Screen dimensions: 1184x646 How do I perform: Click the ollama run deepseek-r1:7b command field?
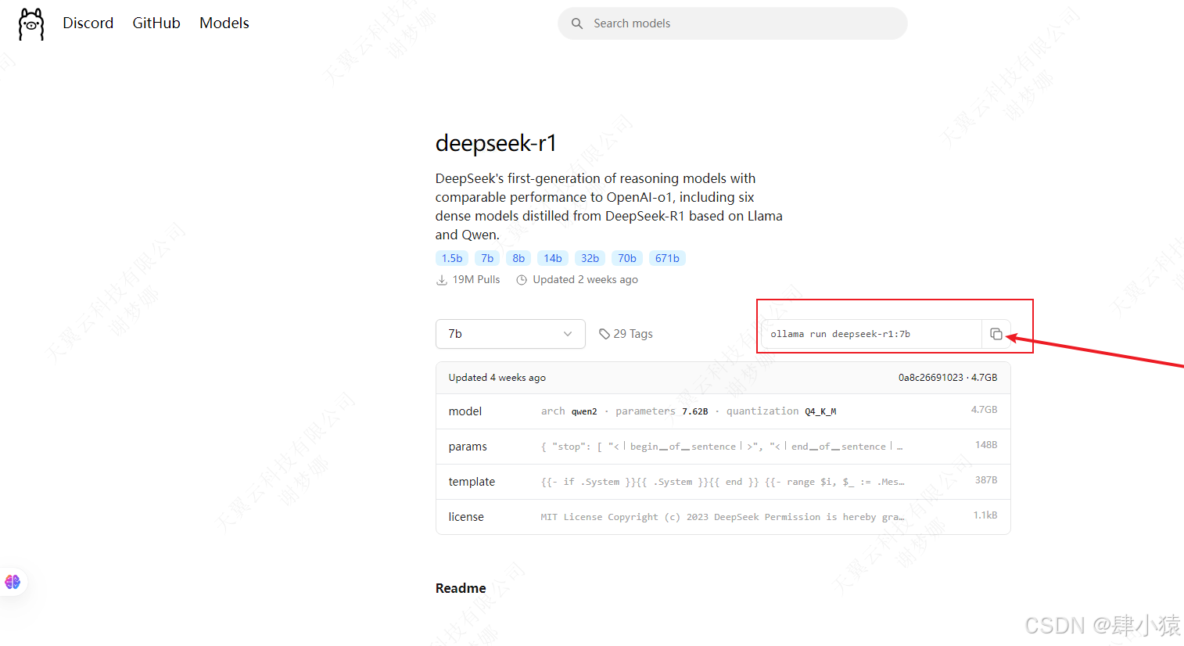[871, 334]
